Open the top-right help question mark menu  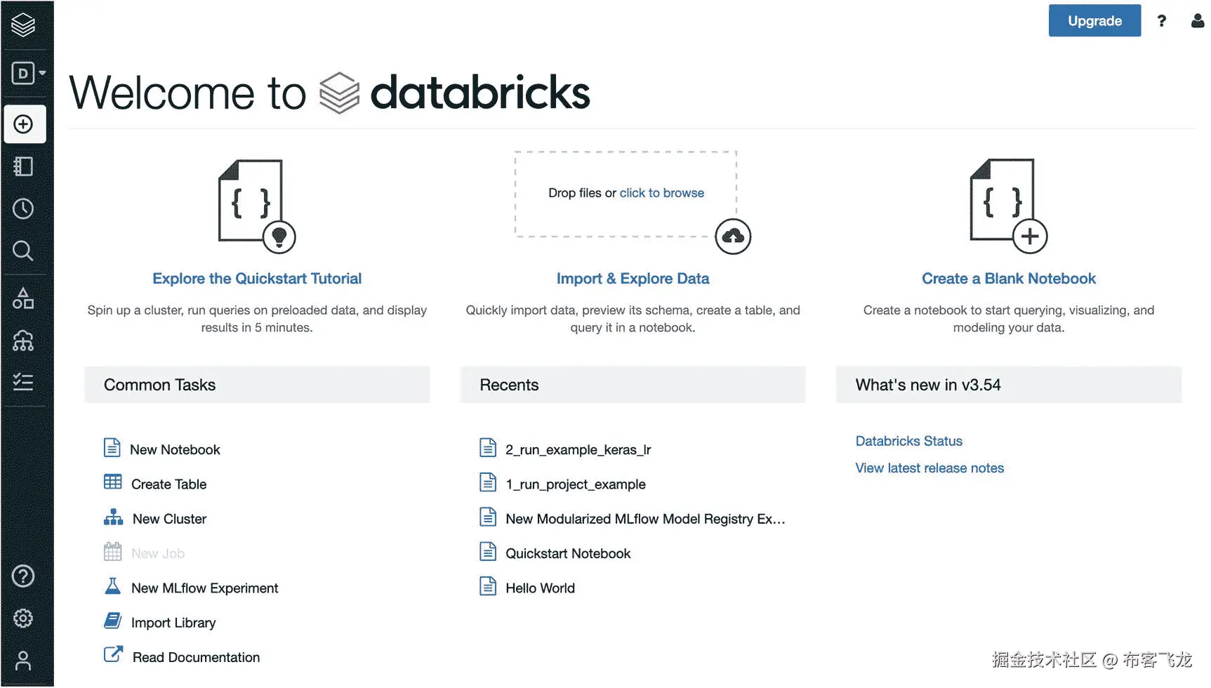pyautogui.click(x=1162, y=21)
